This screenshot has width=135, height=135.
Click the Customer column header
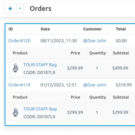(x=92, y=29)
